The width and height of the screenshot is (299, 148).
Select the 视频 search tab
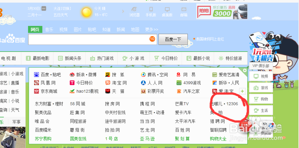coord(63,30)
